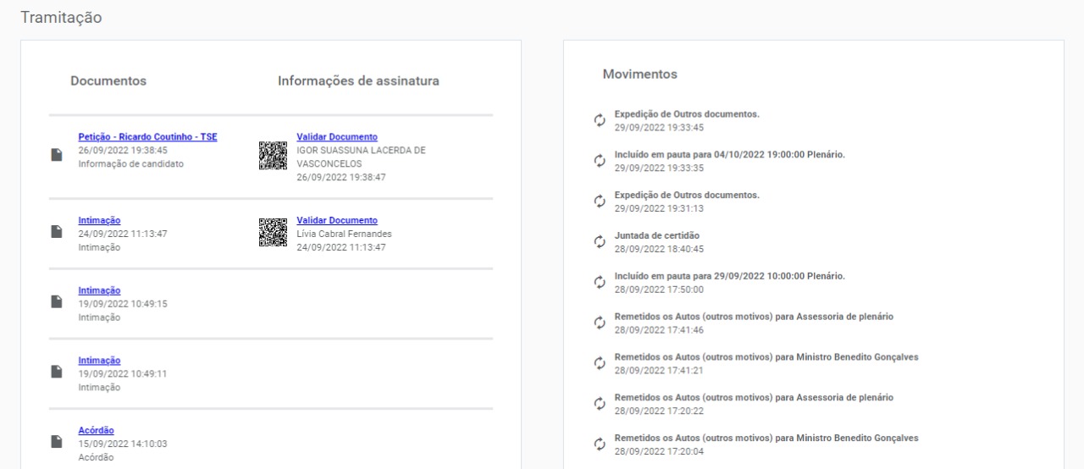
Task: Open the Petição - Ricardo Coutinho - TSE link
Action: pyautogui.click(x=147, y=137)
